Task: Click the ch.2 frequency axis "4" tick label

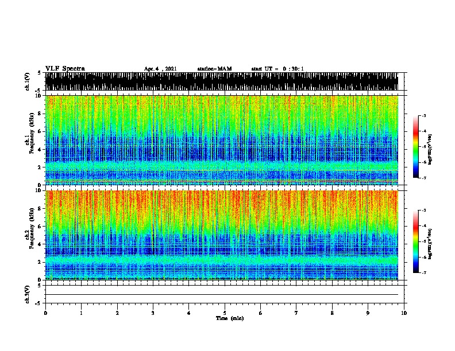Action: 40,244
